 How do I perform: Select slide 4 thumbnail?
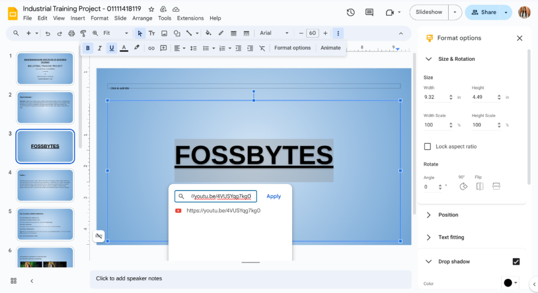coord(45,185)
